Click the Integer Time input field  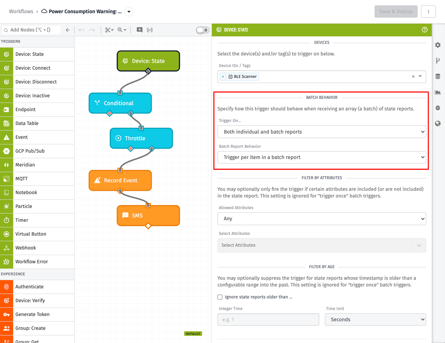pos(268,320)
